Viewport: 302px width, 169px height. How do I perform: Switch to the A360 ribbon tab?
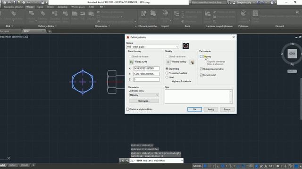pos(91,7)
